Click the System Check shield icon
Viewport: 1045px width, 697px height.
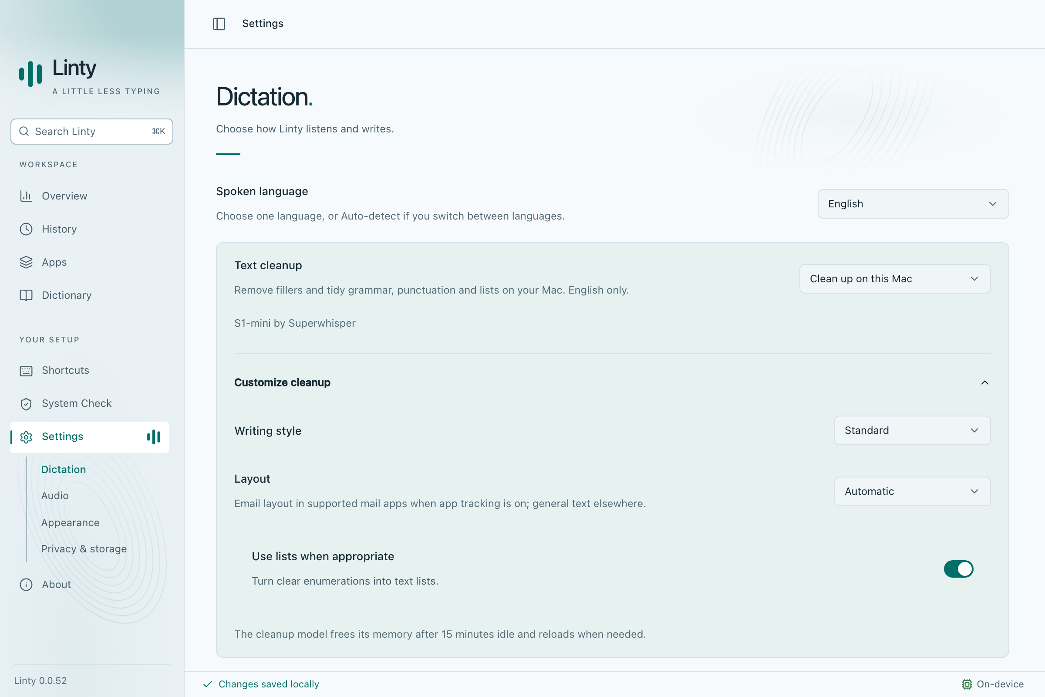[x=26, y=404]
